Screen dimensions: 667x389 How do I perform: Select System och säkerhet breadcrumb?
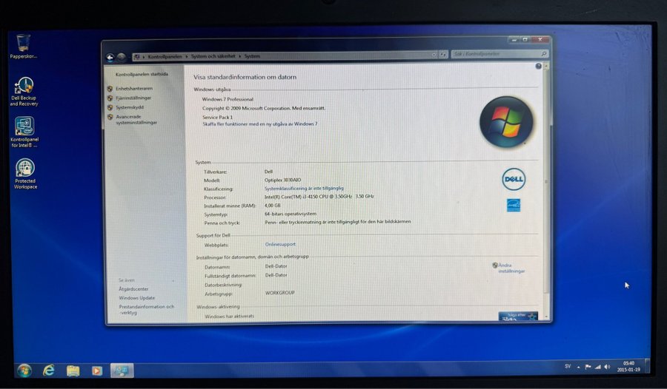pyautogui.click(x=213, y=56)
